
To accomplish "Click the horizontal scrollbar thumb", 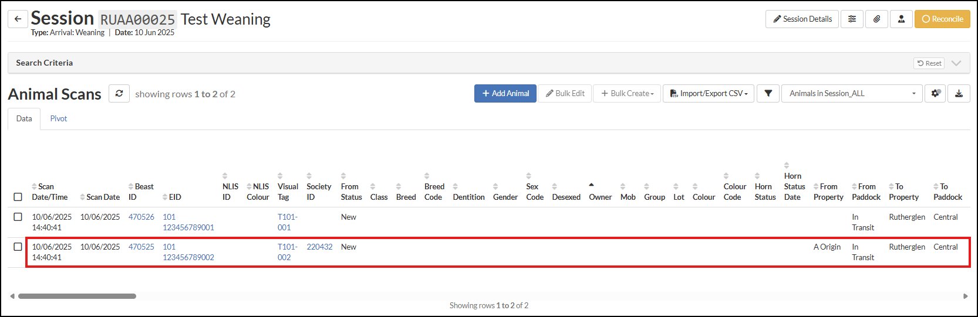I will 77,296.
